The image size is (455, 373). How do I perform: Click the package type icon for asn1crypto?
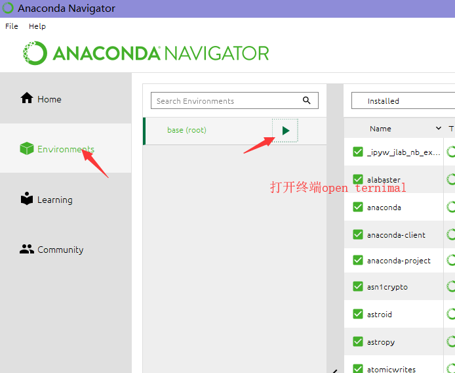coord(450,286)
